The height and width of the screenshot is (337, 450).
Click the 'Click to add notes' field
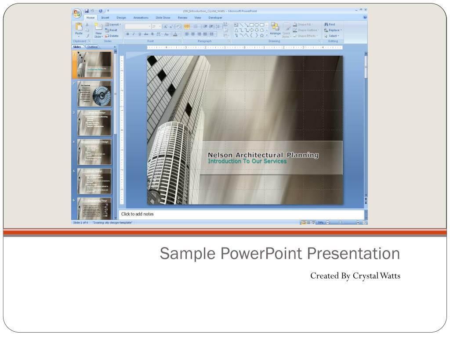tap(241, 214)
